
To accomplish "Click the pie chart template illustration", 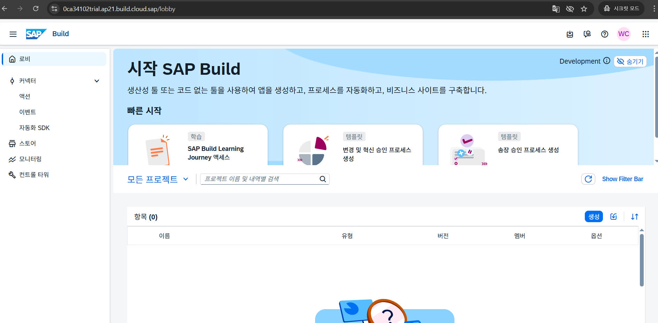I will 313,150.
